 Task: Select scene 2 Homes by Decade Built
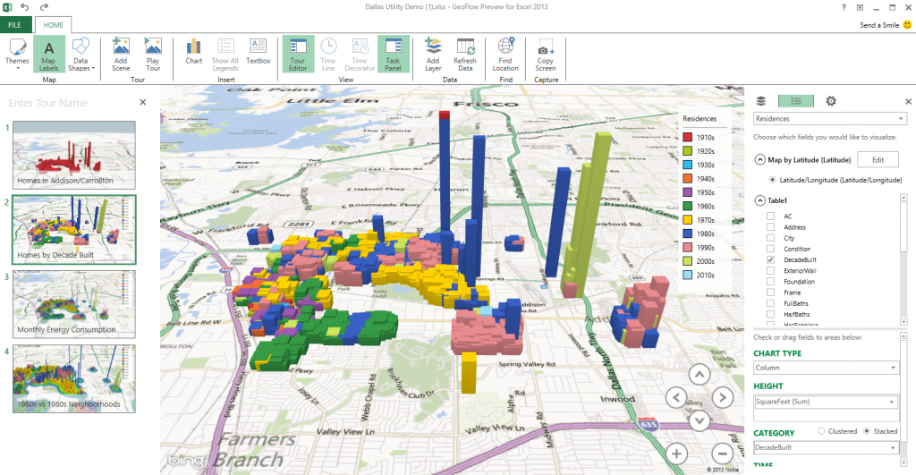[74, 230]
